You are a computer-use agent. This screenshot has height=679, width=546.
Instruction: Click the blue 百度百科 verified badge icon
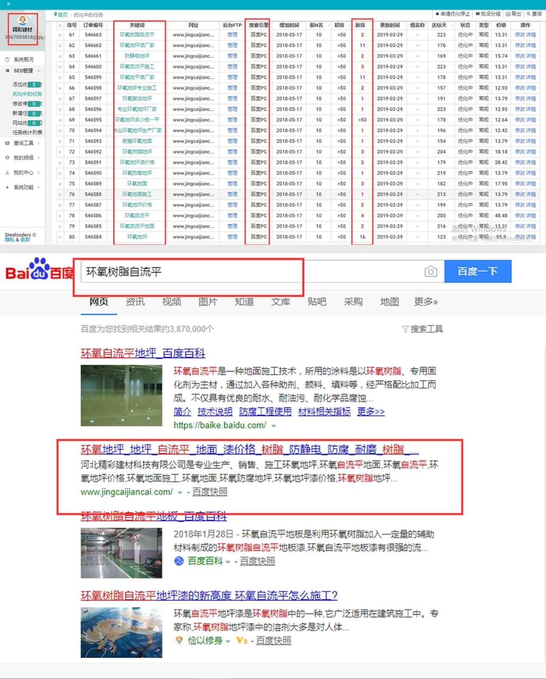[x=179, y=561]
